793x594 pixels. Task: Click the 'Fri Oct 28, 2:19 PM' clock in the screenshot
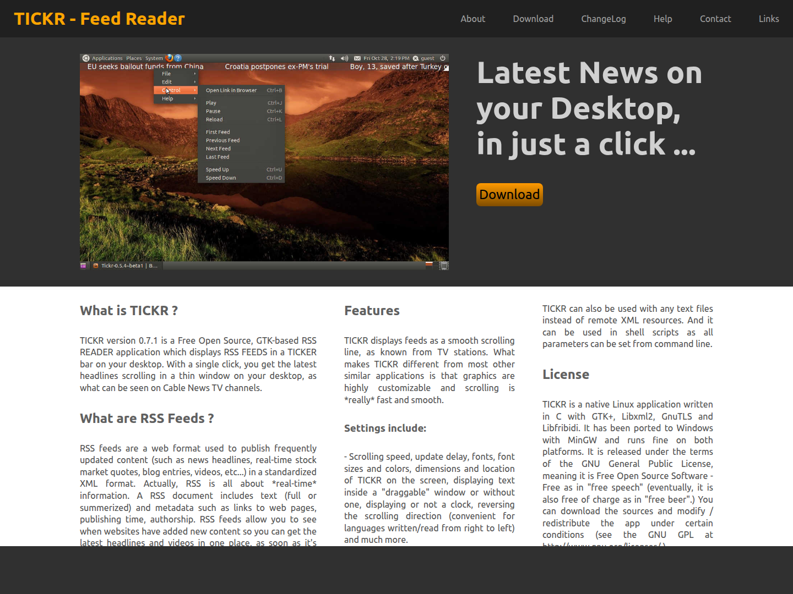[386, 58]
